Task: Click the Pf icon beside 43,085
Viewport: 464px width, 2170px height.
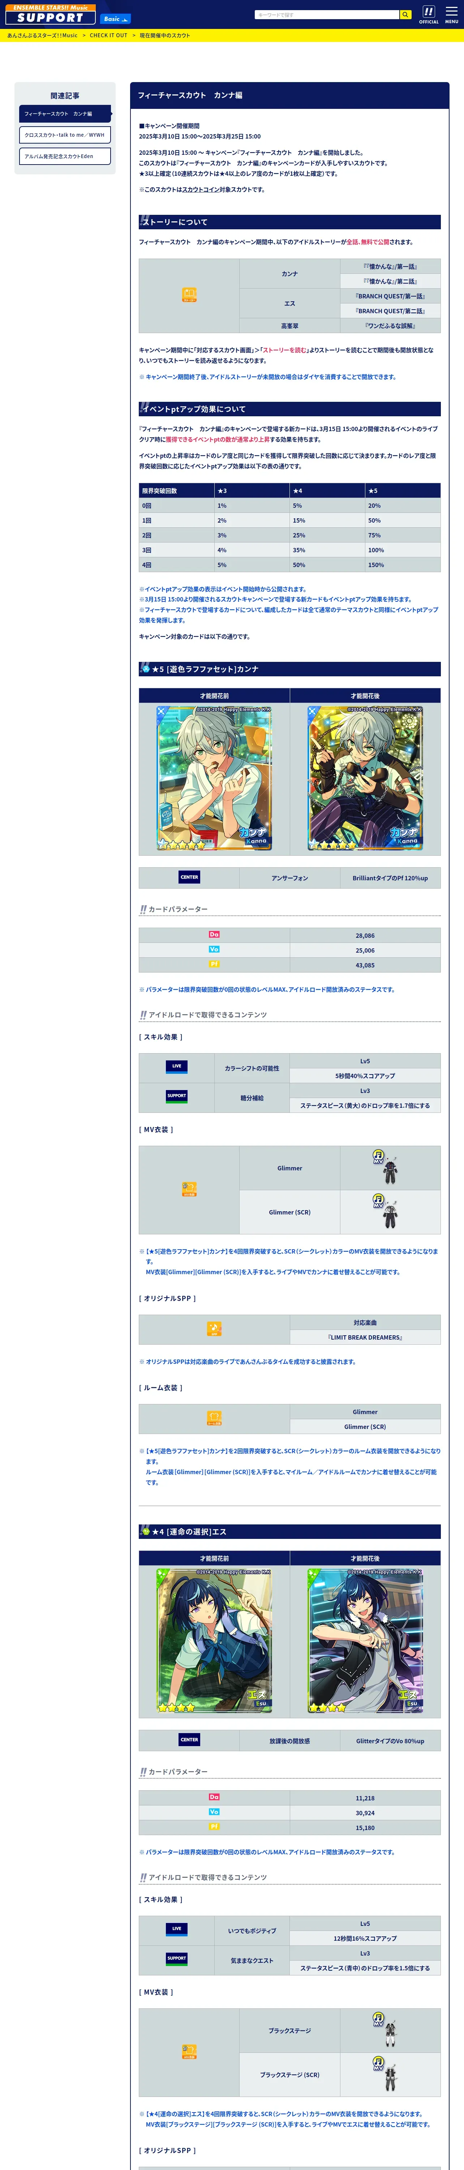Action: (214, 964)
